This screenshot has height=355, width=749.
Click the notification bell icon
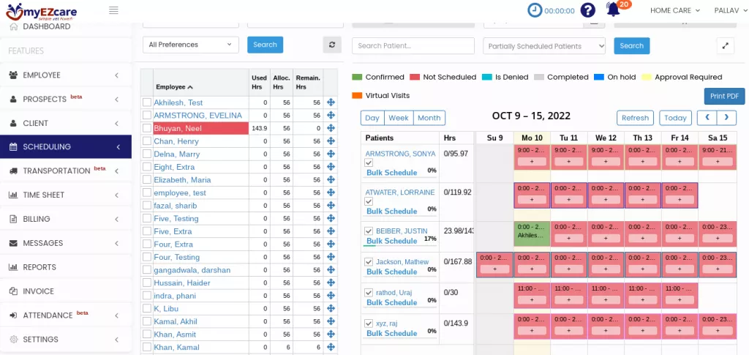613,10
